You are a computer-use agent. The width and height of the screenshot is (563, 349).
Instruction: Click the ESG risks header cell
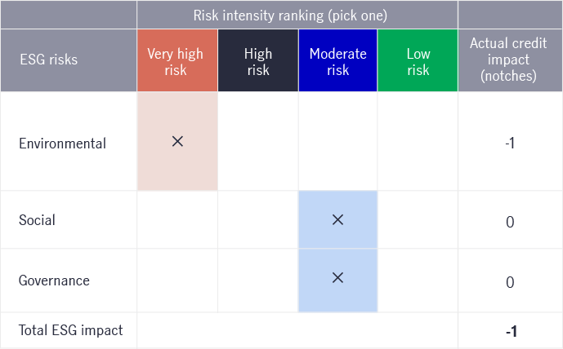pos(69,60)
